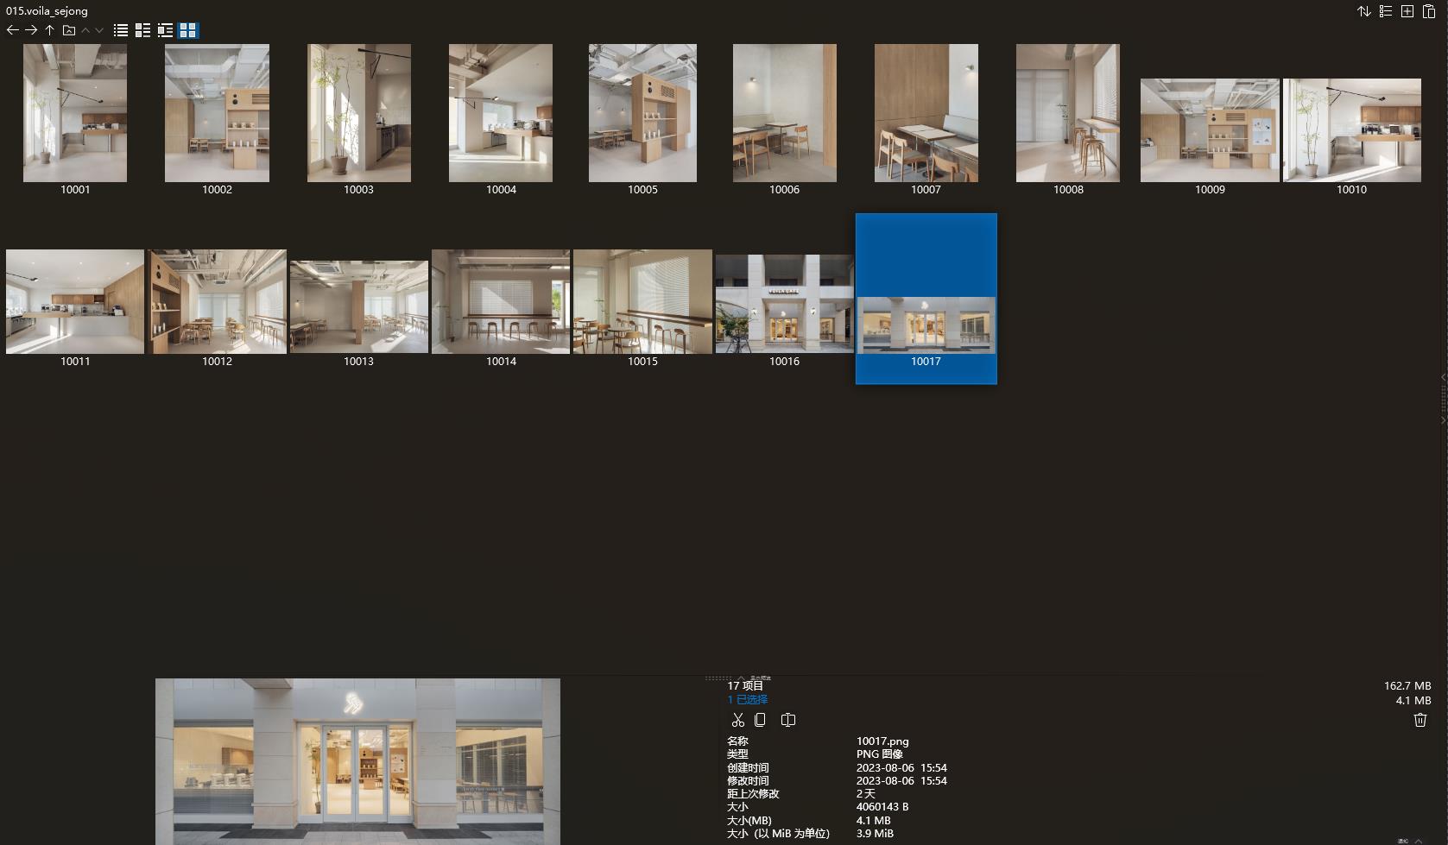The image size is (1448, 845).
Task: Collapse the preview pane chevron
Action: tap(1443, 377)
